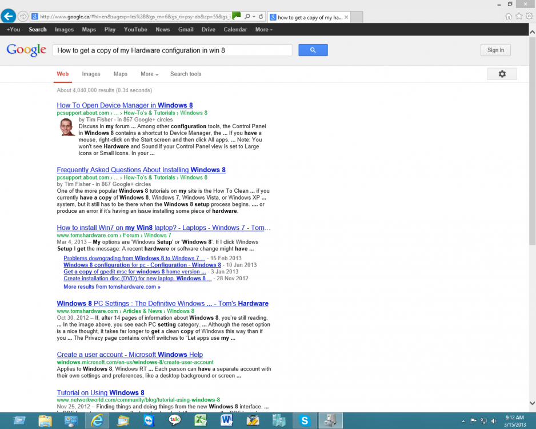Open Google Talk taskbar icon
536x429 pixels.
click(175, 421)
